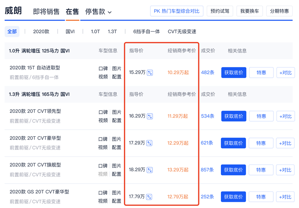
Task: Open 2020款 20T CVT旗舰型 model link
Action: coord(35,165)
